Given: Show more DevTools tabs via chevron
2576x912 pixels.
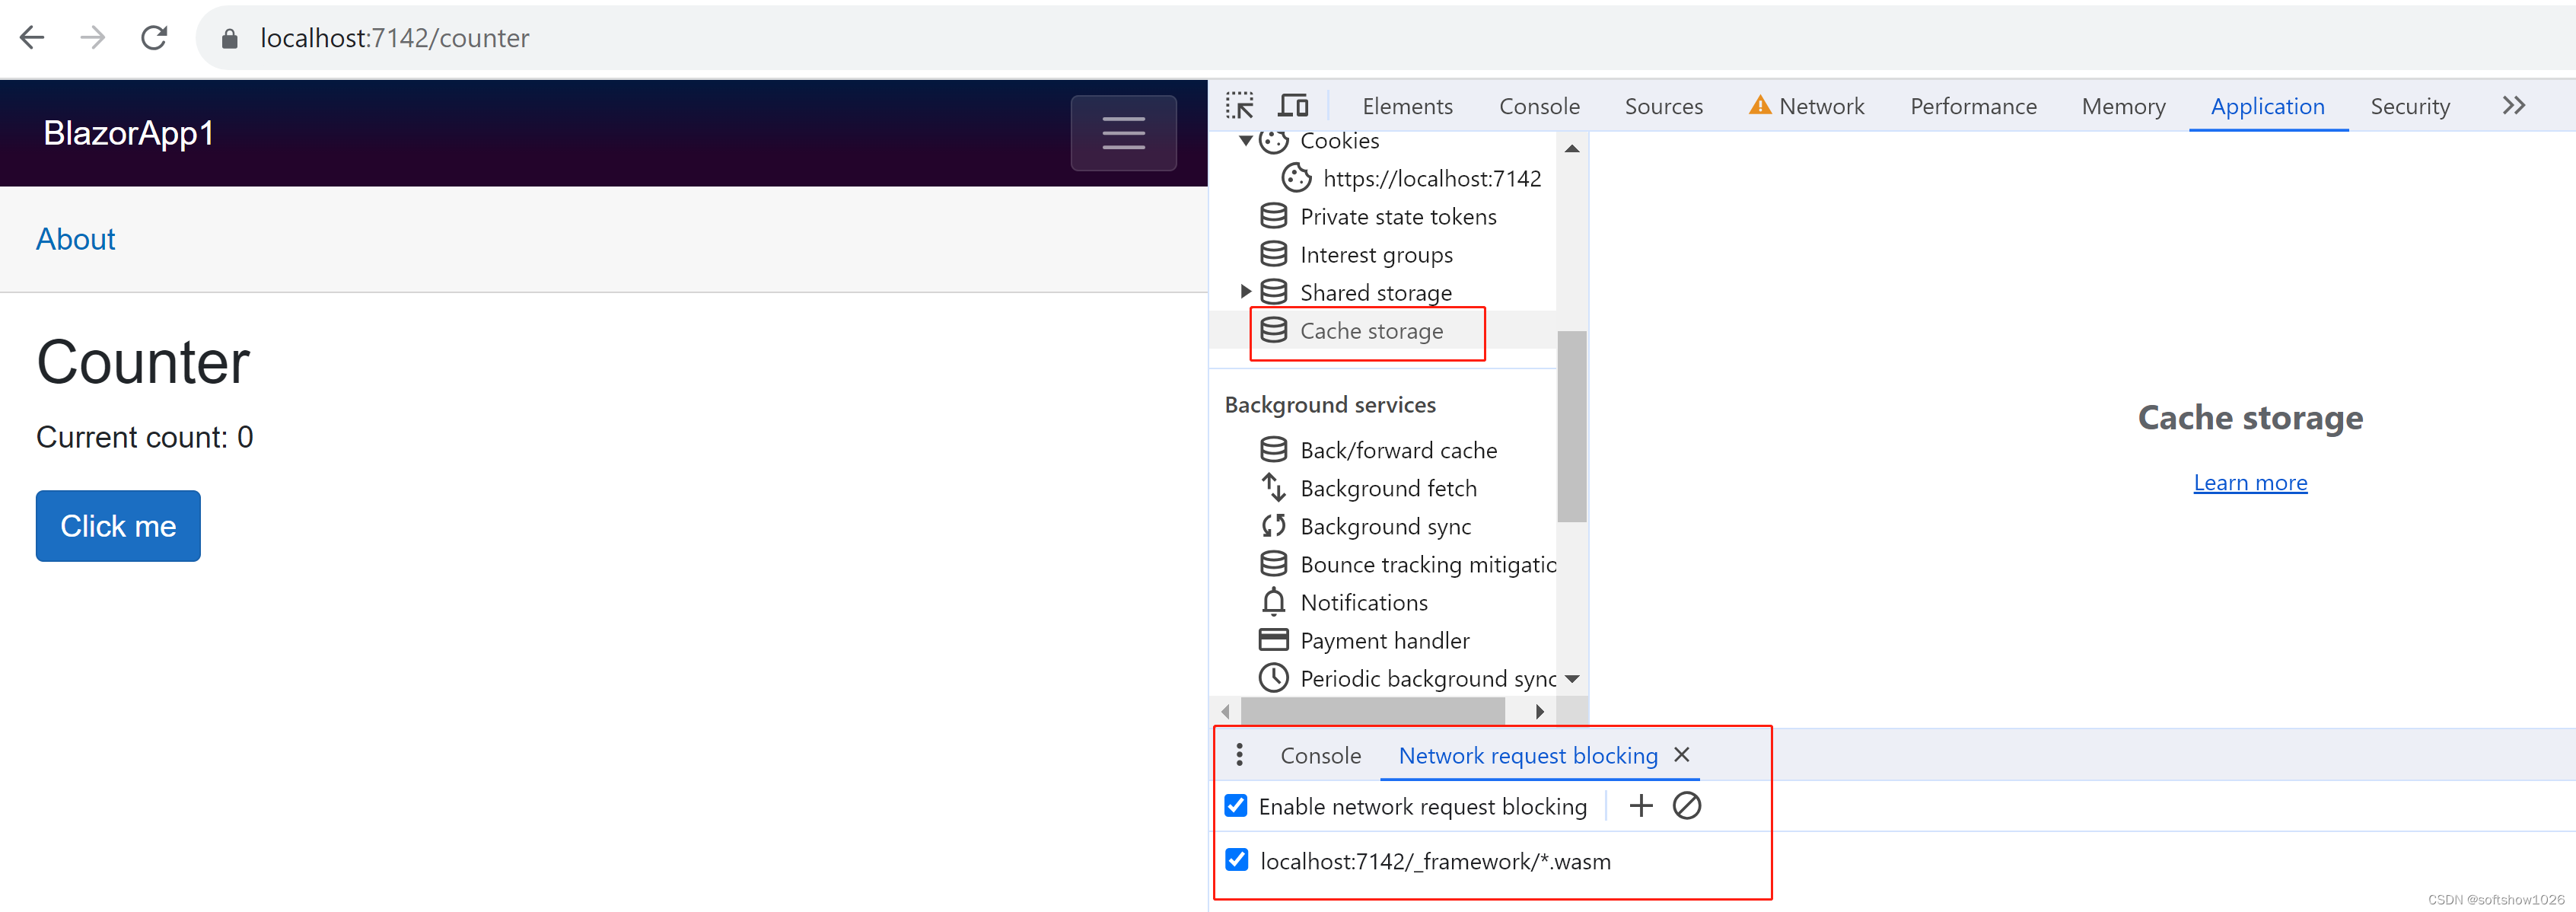Looking at the screenshot, I should (x=2513, y=106).
